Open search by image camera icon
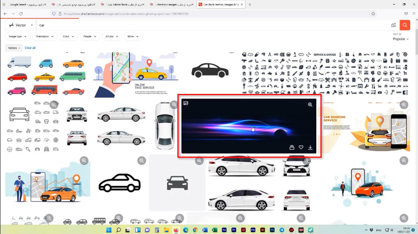The image size is (418, 234). point(394,25)
